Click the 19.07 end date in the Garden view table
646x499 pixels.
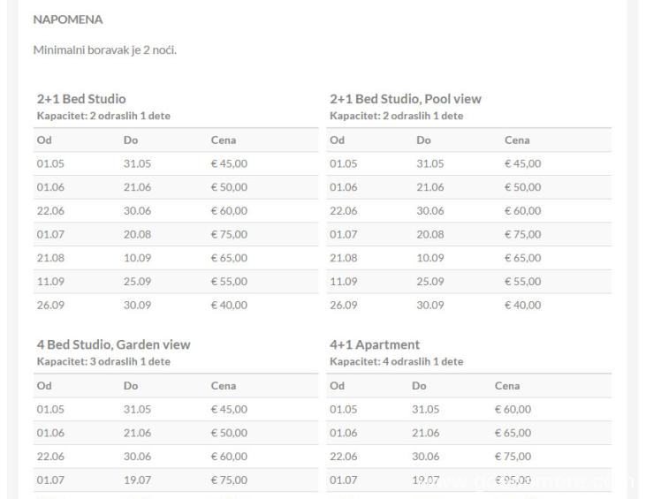click(137, 480)
